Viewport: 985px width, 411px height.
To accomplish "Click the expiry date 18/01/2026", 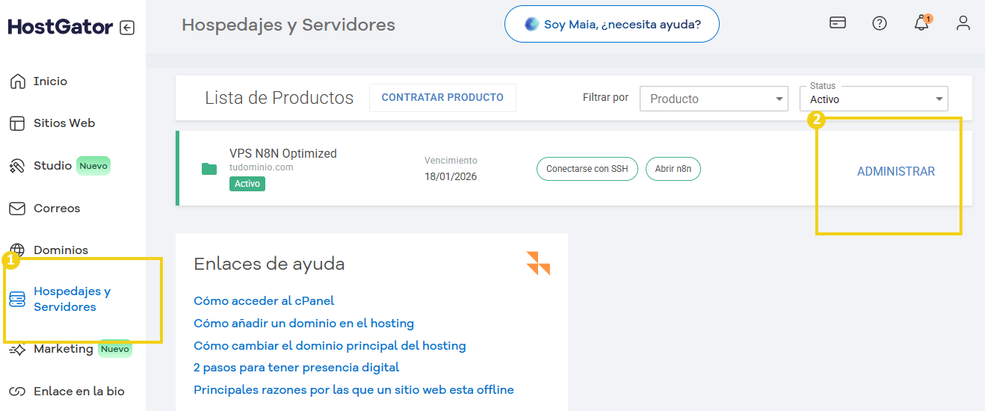I will [x=451, y=177].
